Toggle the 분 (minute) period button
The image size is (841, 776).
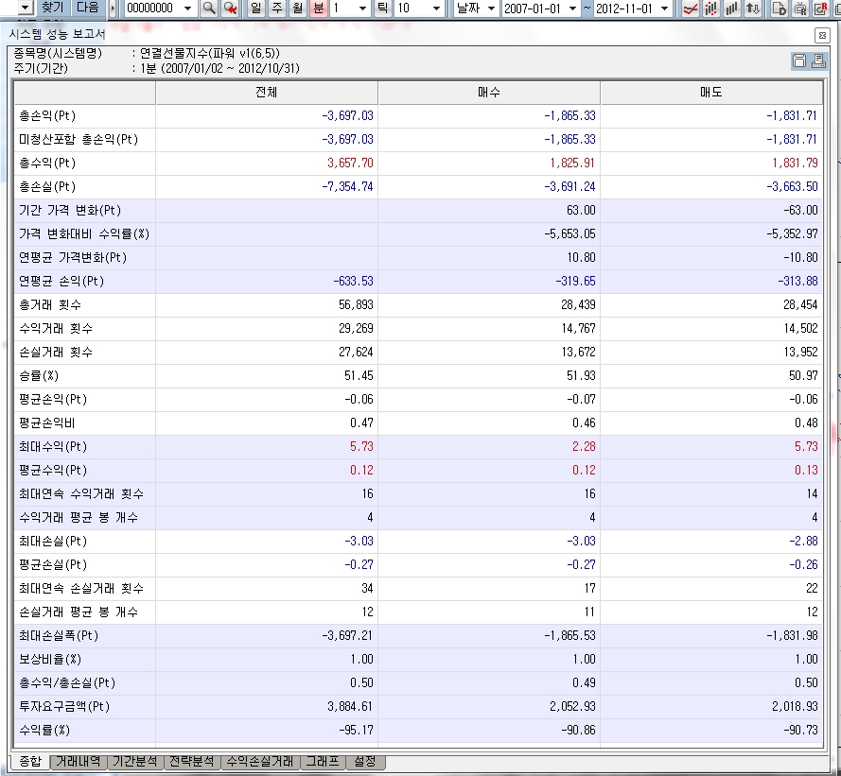(x=319, y=9)
